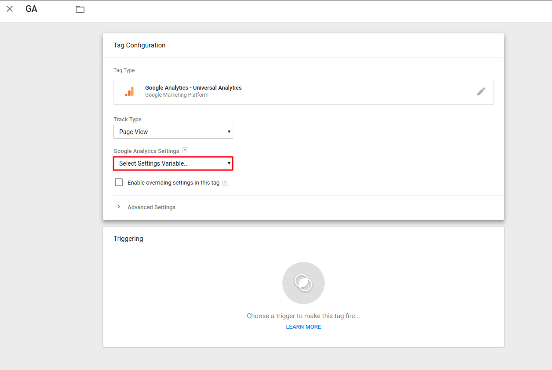Open the folder icon next to the tag name
Viewport: 552px width, 370px height.
[x=80, y=9]
